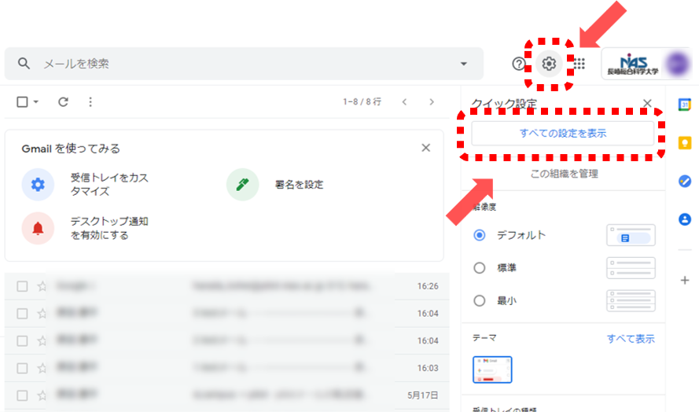Refresh the mail list
The width and height of the screenshot is (699, 412).
coord(64,102)
